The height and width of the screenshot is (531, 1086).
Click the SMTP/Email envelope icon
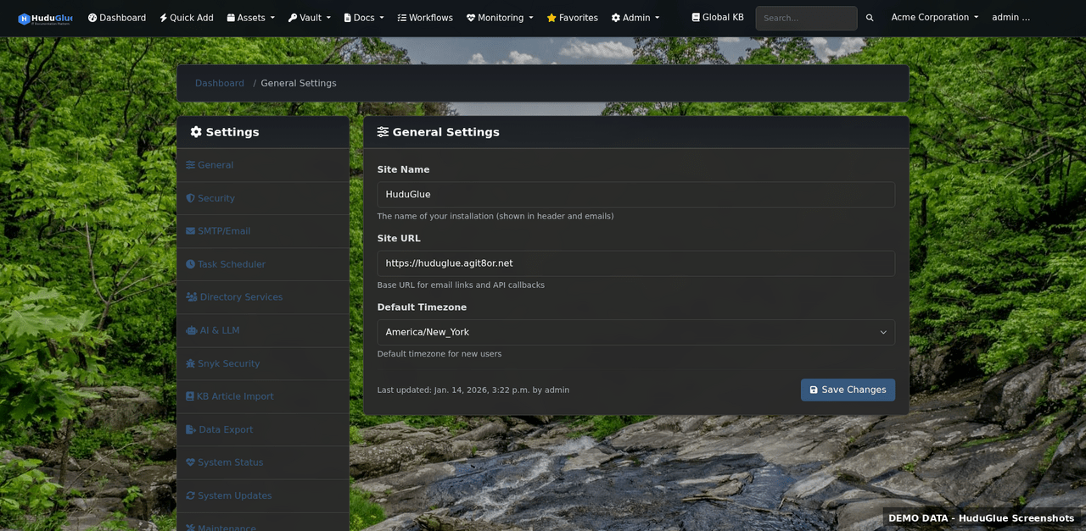click(x=191, y=231)
